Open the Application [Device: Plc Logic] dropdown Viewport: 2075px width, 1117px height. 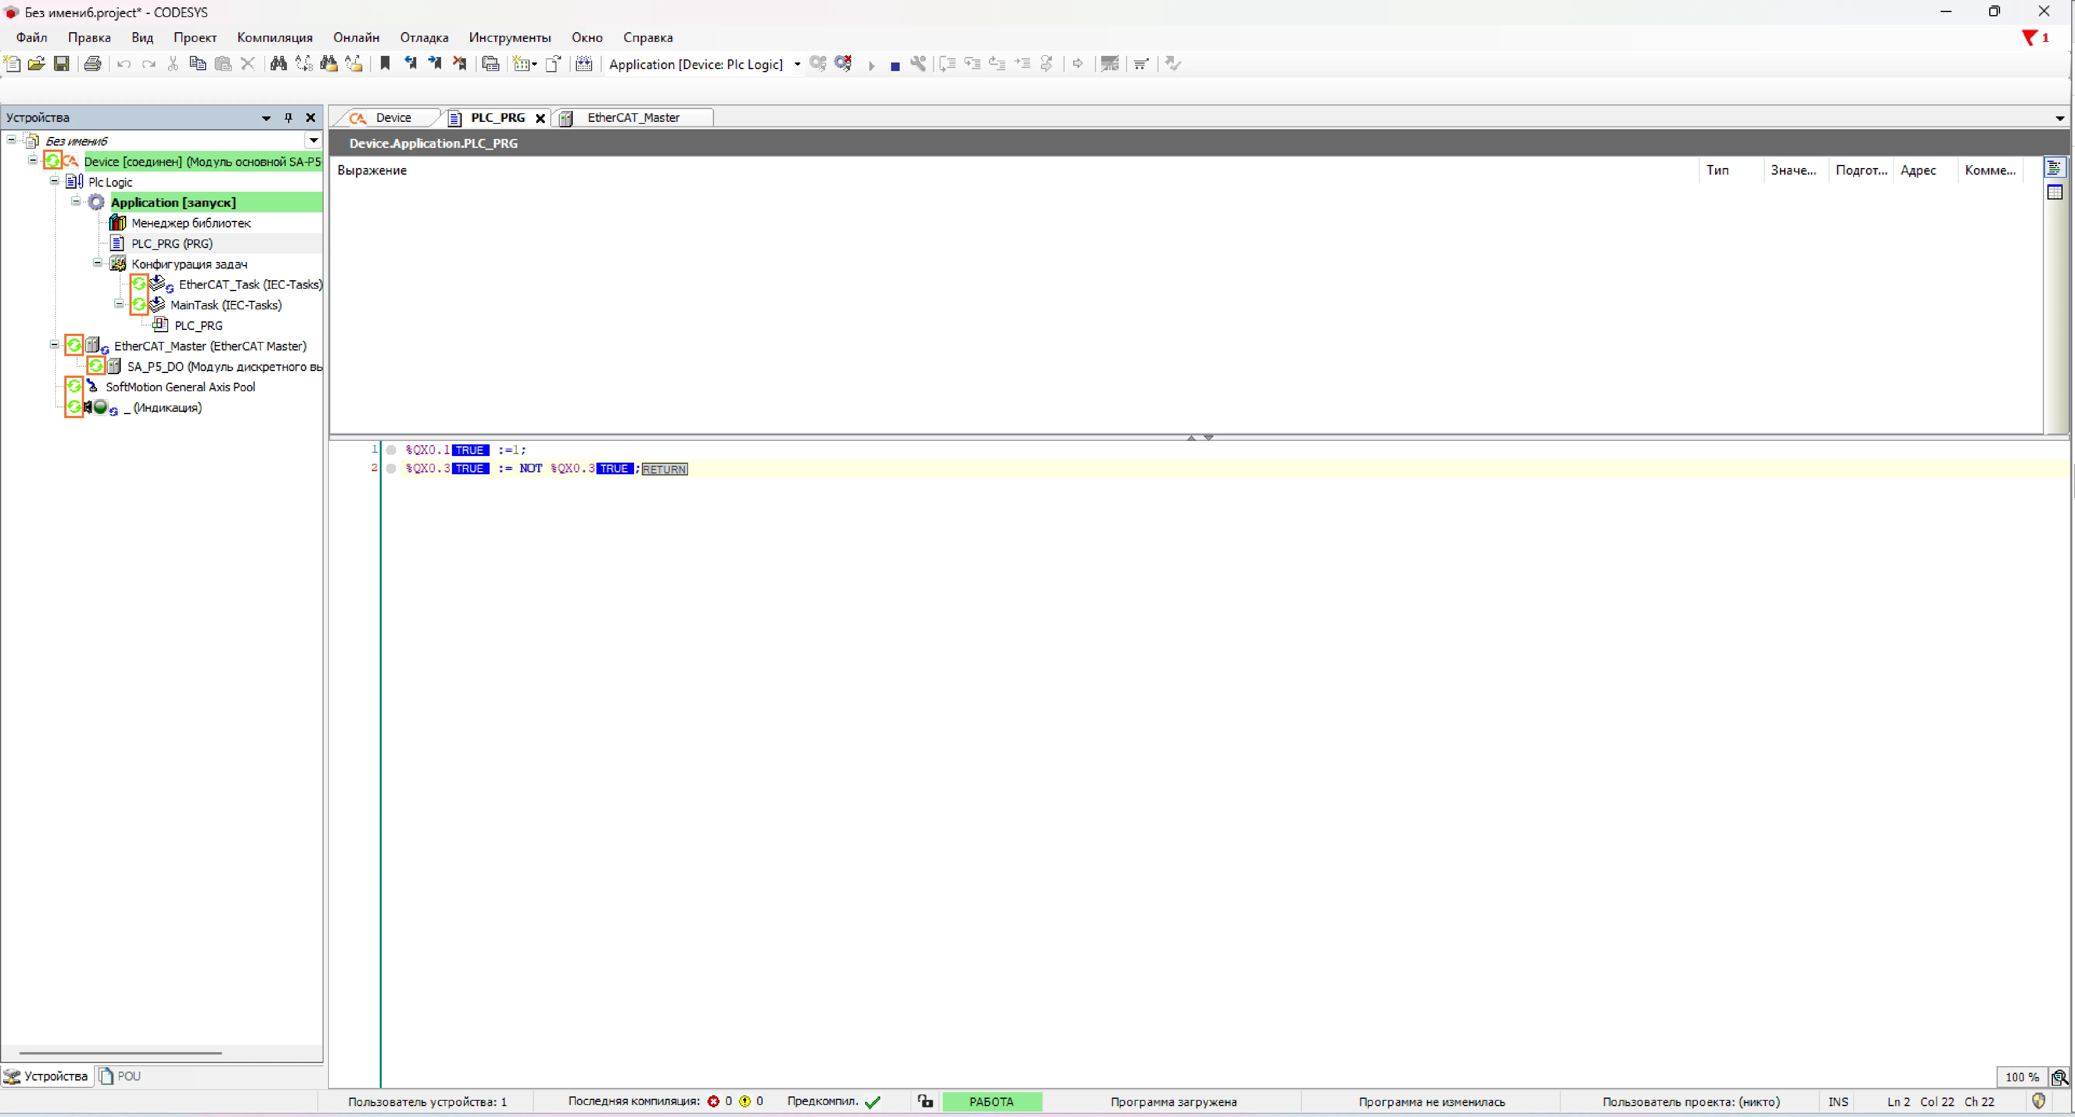[798, 64]
